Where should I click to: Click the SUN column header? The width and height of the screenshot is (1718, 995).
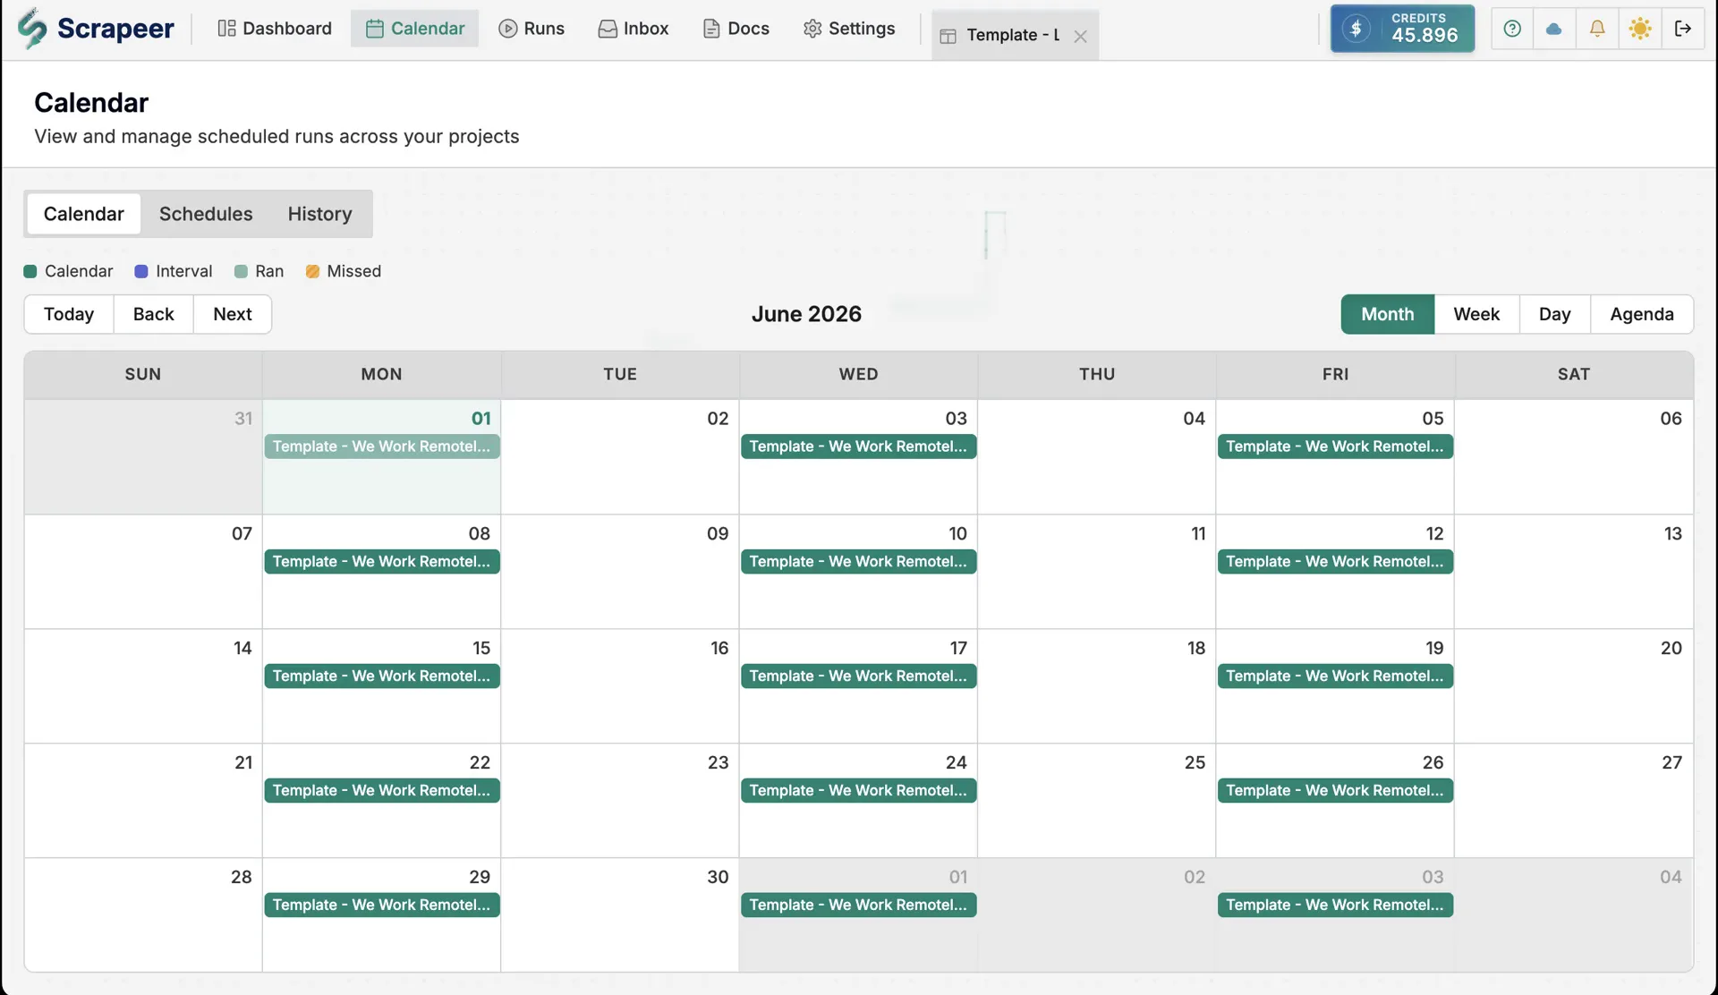(143, 374)
